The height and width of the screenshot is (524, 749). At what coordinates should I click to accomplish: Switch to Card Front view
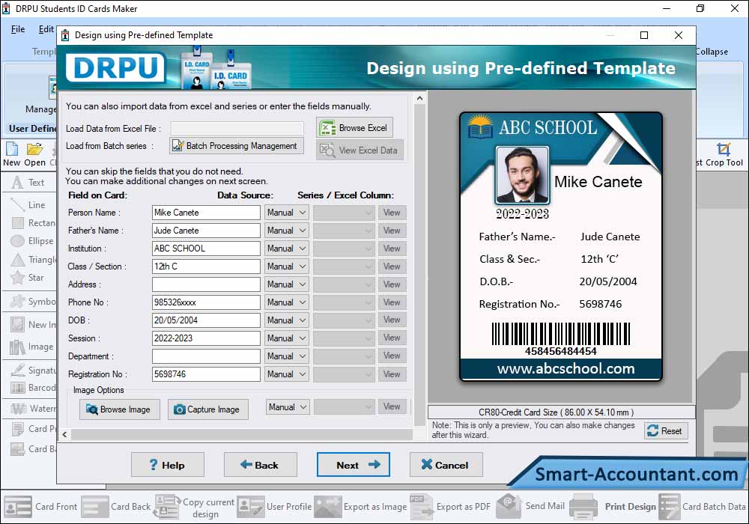click(x=40, y=506)
